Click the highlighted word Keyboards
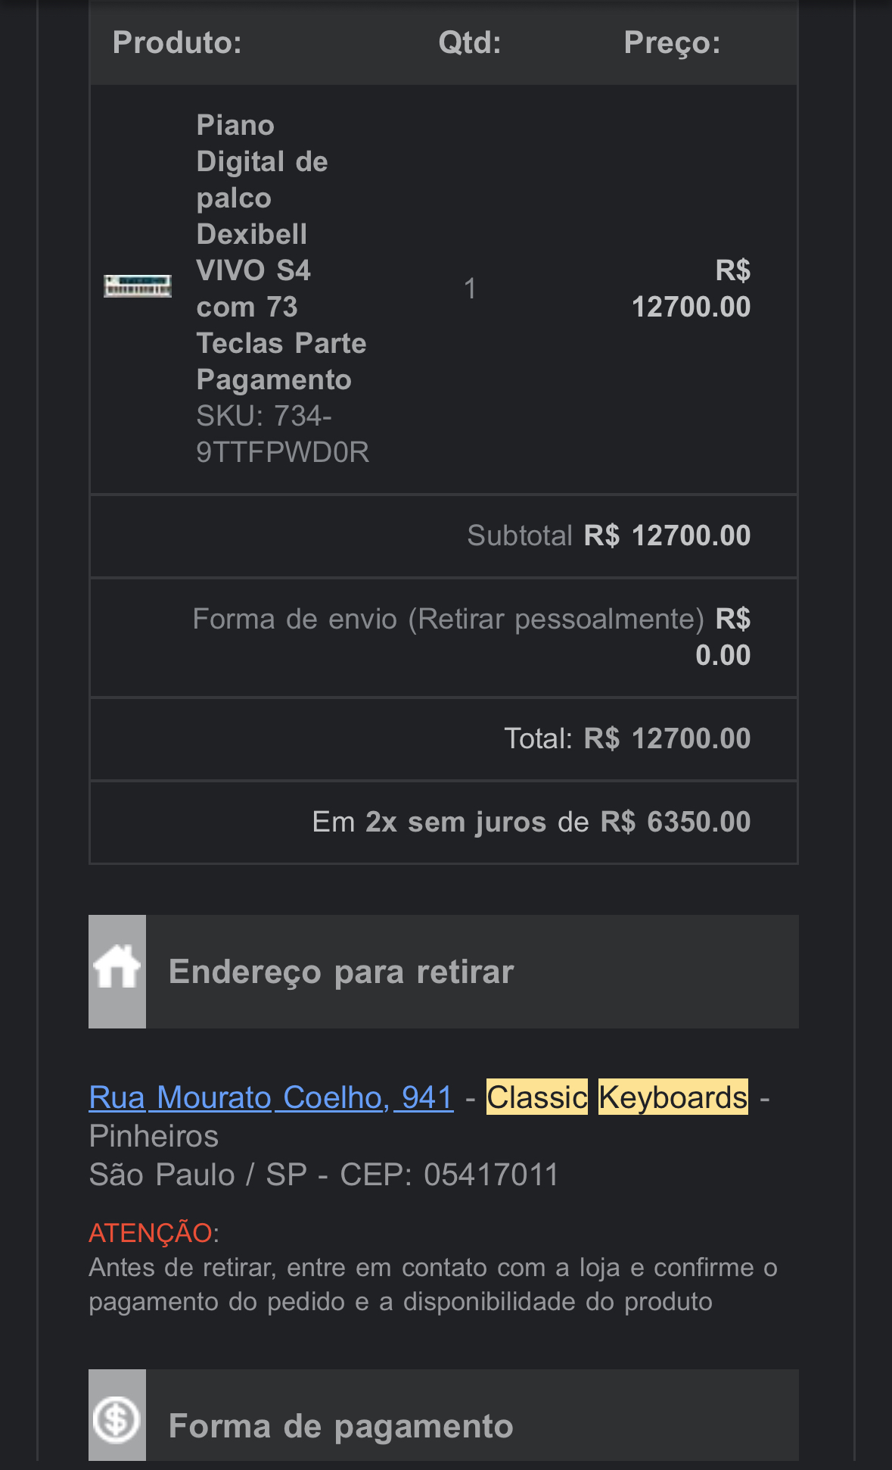892x1470 pixels. (x=673, y=1097)
